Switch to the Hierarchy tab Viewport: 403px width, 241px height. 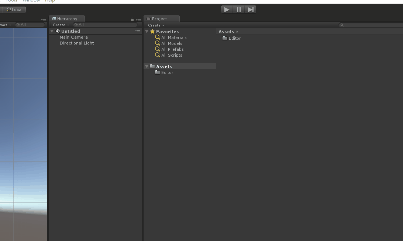[x=67, y=19]
